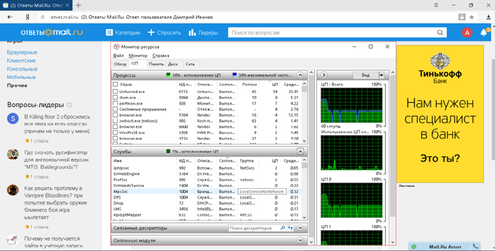Sort processes by the ЦП column header

pyautogui.click(x=275, y=84)
